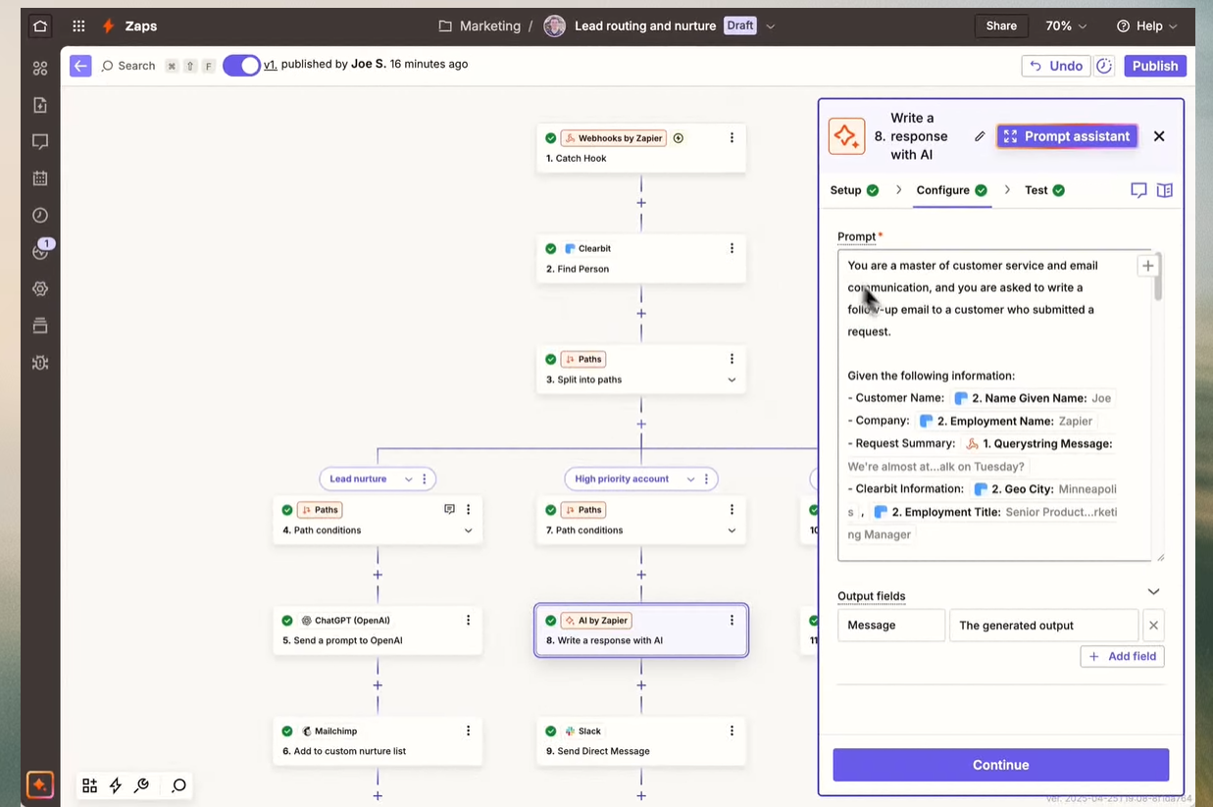Click the Message output field name input
This screenshot has width=1213, height=807.
click(891, 625)
